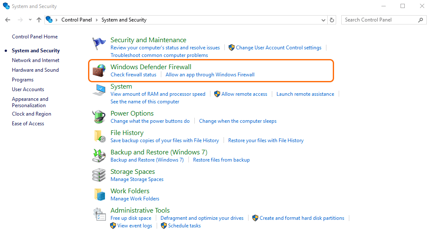Screen dimensions: 431x243
Task: Open the Check firewall status link
Action: 133,74
